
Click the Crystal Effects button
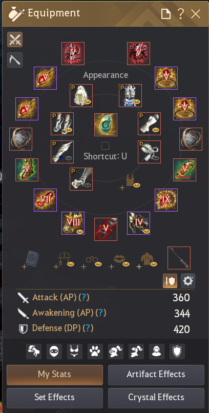[156, 398]
